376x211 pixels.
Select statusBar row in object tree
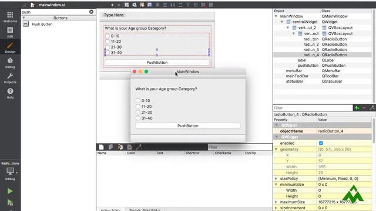click(x=323, y=81)
